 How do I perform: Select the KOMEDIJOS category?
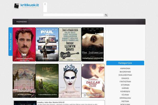[125, 91]
